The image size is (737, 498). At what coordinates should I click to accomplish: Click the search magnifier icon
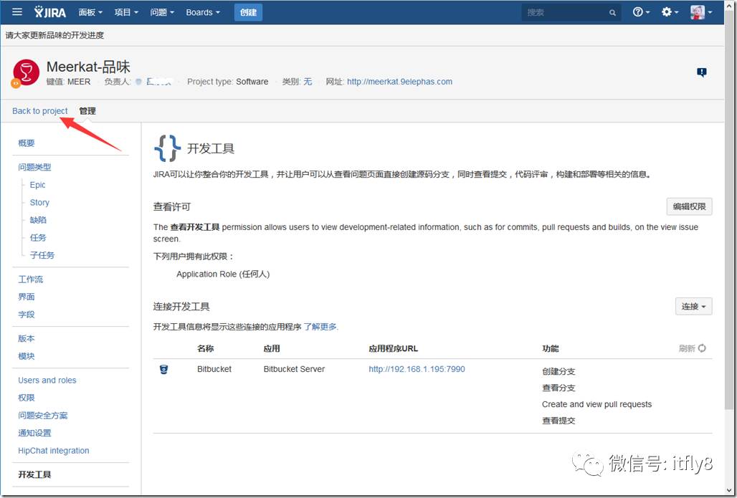pos(612,13)
